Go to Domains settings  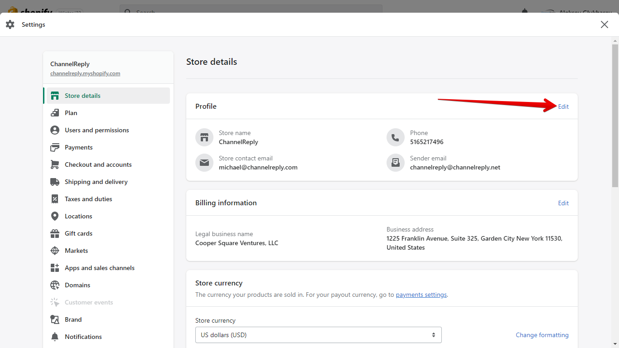(108, 285)
